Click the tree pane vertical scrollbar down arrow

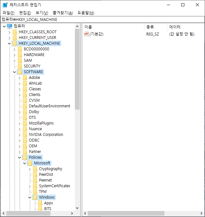tap(77, 208)
